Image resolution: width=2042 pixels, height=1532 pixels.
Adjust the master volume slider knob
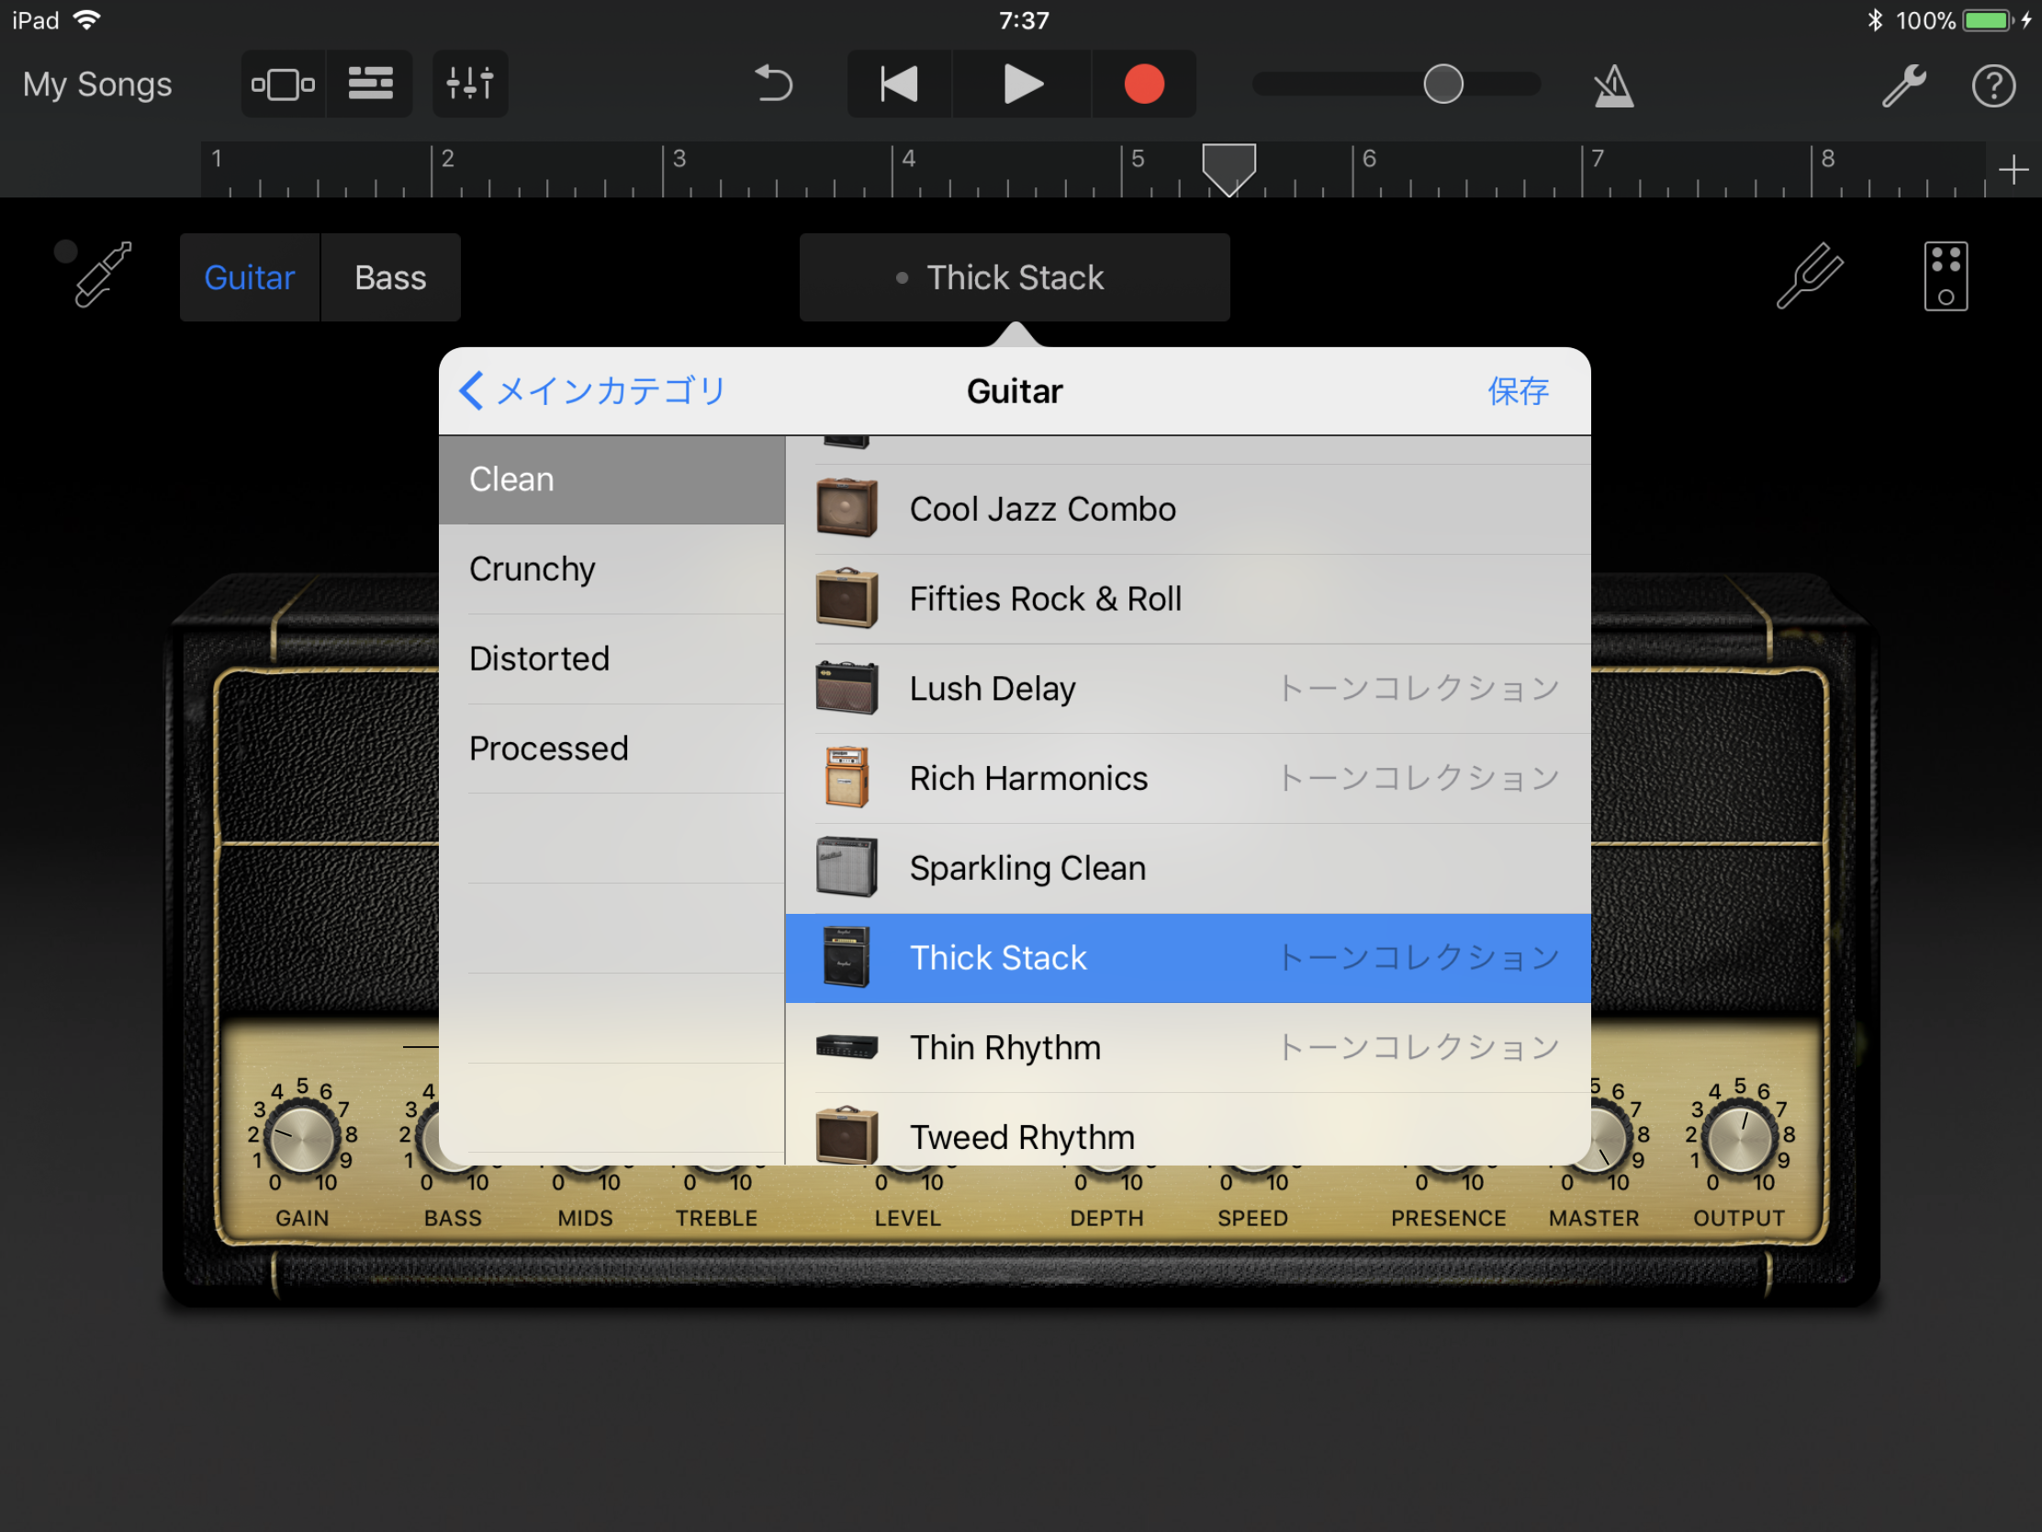[x=1442, y=84]
